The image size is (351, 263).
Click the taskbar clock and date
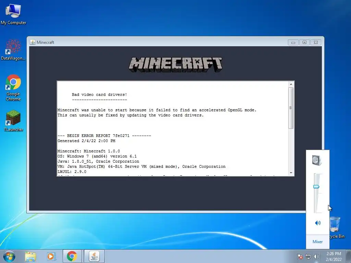click(334, 256)
